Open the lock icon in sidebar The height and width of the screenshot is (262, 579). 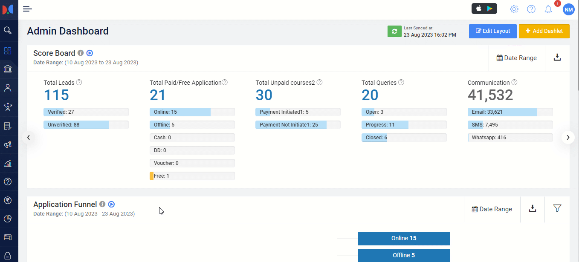click(7, 256)
